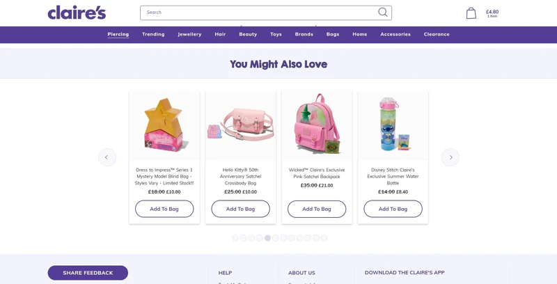The image size is (557, 284).
Task: Select the first carousel pagination dot
Action: point(235,238)
